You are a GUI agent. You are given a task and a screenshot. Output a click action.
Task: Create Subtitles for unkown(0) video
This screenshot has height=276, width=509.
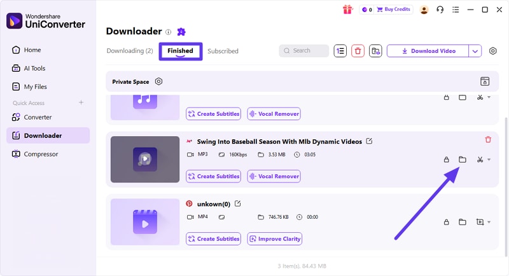click(x=214, y=239)
